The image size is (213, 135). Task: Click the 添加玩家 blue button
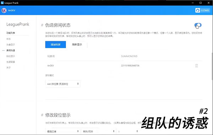click(x=56, y=44)
